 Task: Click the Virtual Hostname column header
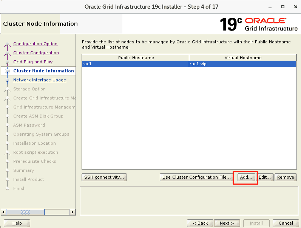243,58
